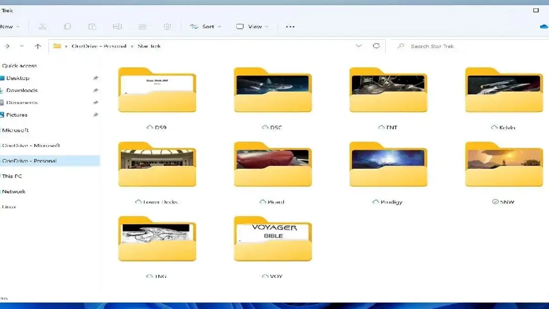Click the Forward navigation arrow
The width and height of the screenshot is (549, 309).
(x=7, y=46)
